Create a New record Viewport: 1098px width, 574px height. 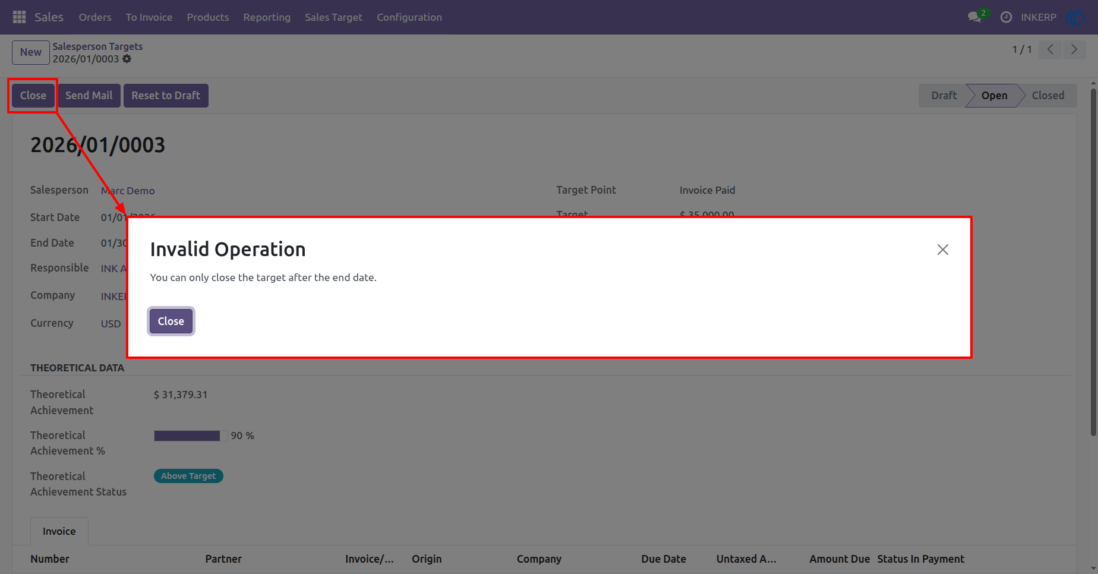[31, 52]
